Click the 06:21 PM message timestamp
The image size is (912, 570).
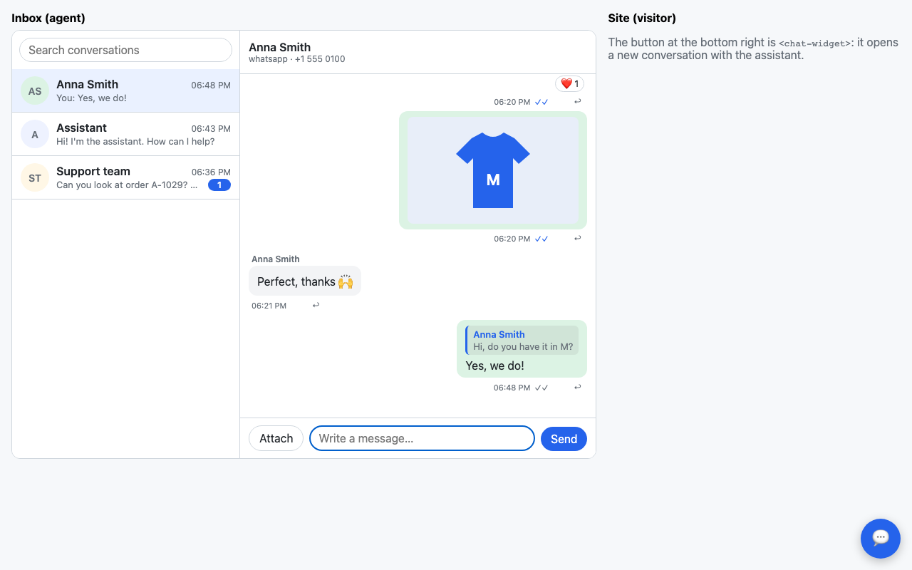pos(269,306)
